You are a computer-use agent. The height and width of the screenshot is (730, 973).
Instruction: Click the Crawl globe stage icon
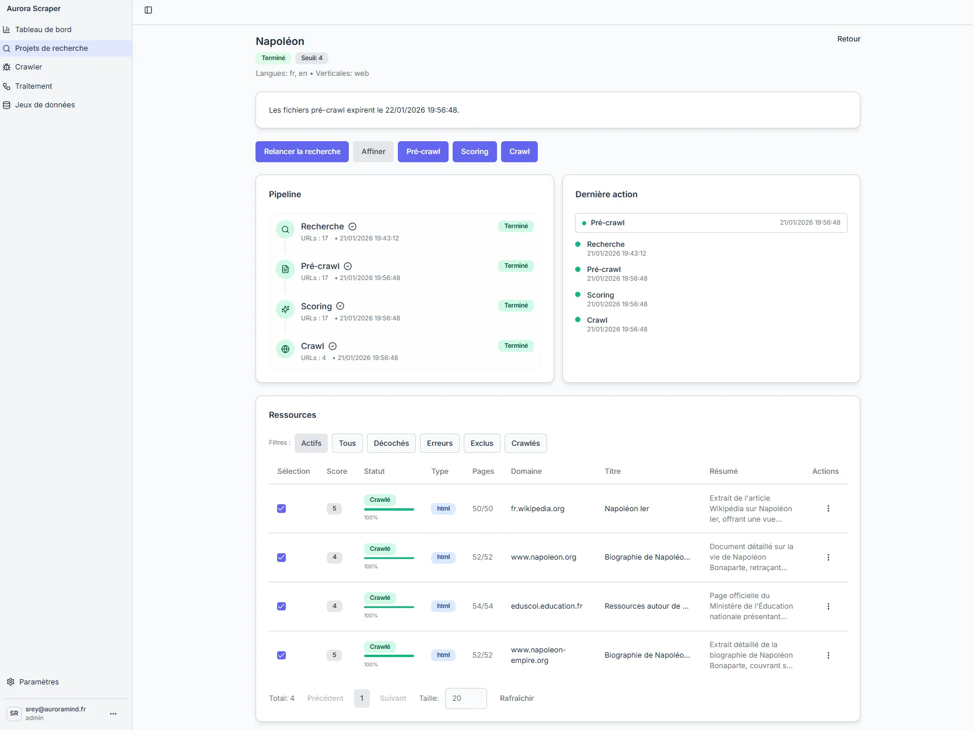click(285, 350)
